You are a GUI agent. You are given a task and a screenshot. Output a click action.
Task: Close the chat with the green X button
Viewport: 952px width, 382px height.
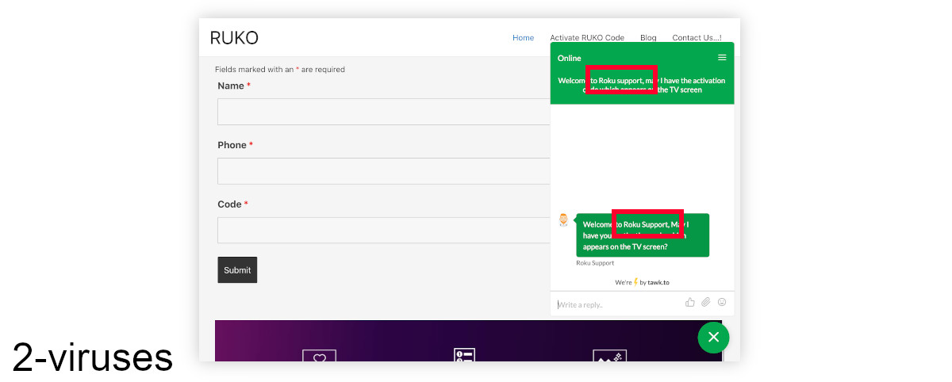coord(713,338)
